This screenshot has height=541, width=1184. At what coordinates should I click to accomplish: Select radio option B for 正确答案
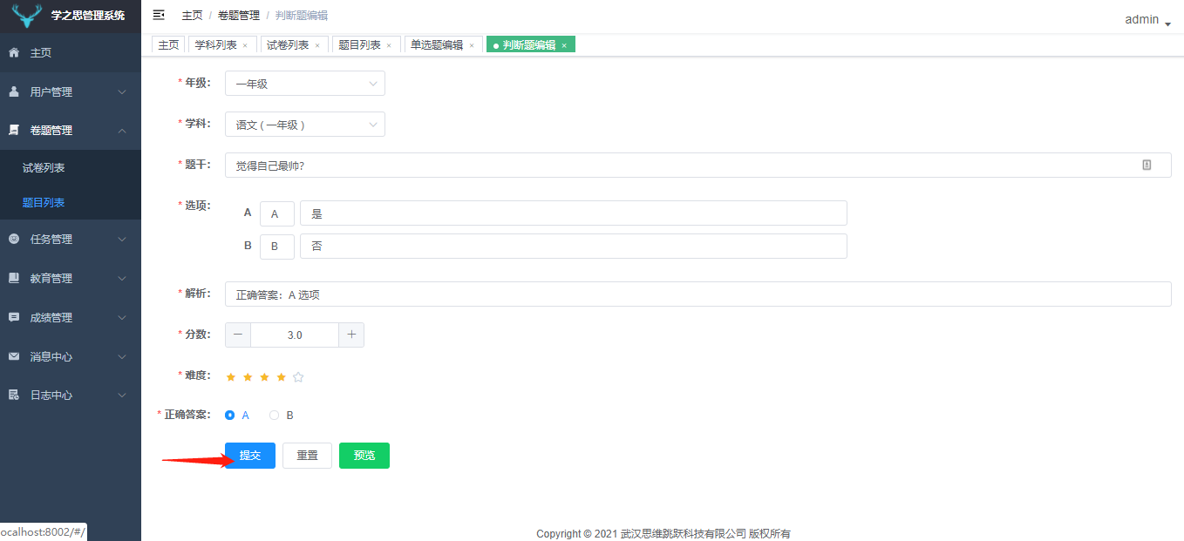[x=275, y=415]
